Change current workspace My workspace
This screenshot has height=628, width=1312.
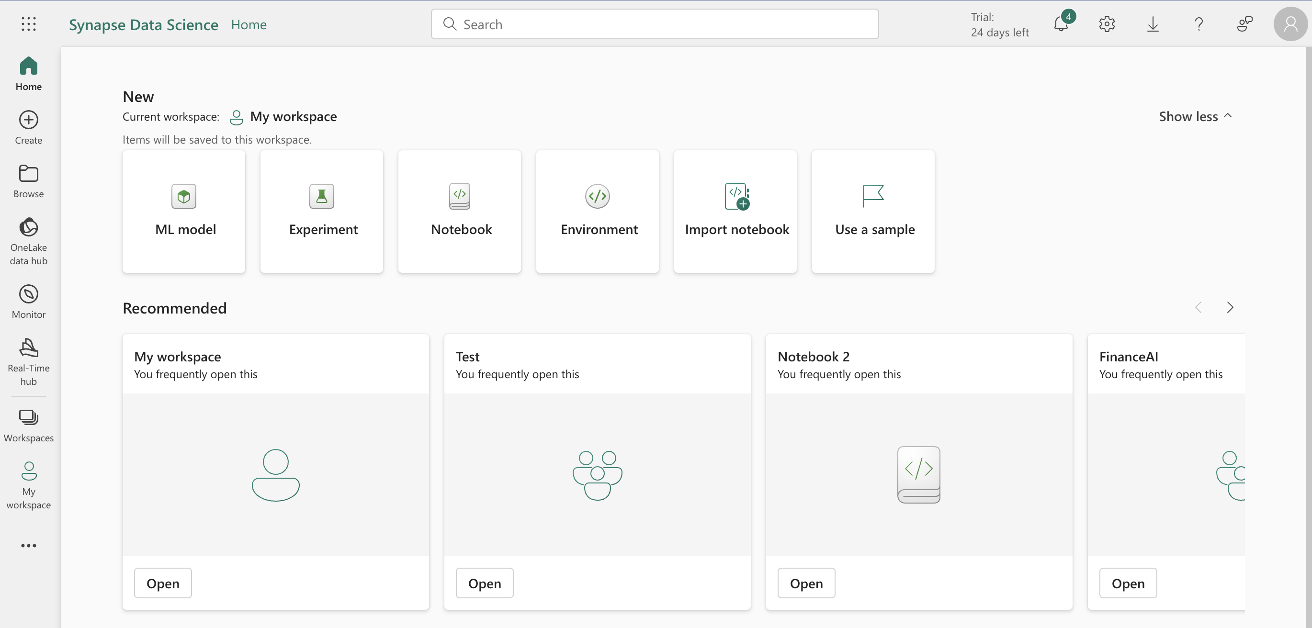(283, 117)
